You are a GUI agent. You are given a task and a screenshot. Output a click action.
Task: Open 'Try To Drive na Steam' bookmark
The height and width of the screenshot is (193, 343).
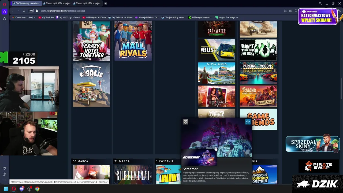tap(120, 17)
